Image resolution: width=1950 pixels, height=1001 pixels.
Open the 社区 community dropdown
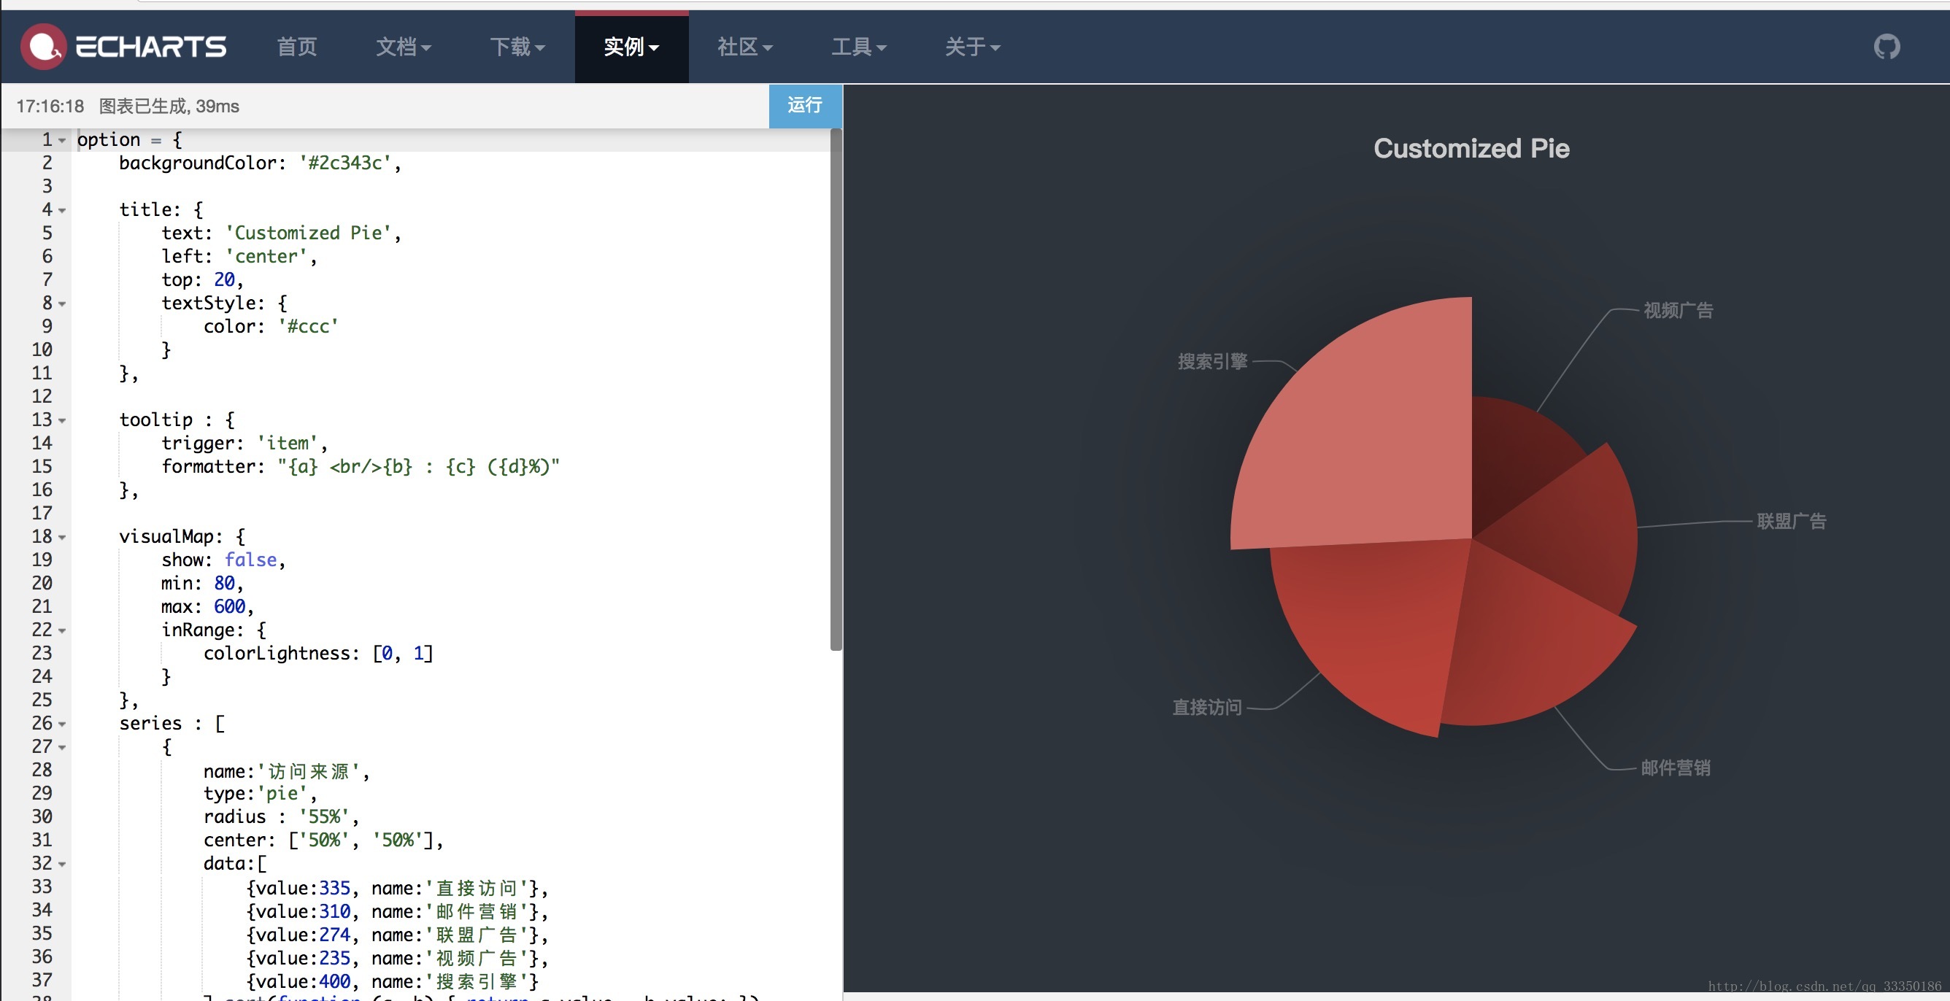[x=745, y=47]
